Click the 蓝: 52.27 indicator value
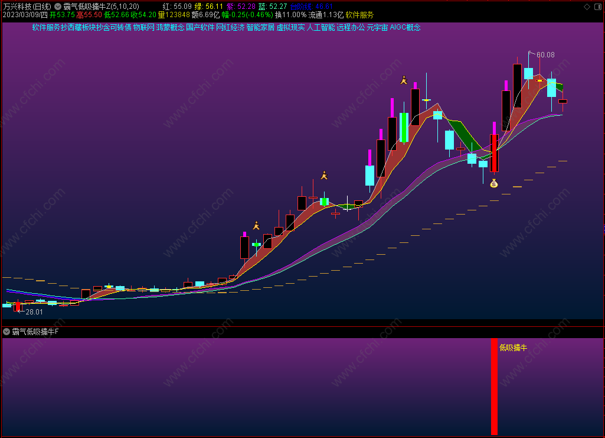605x438 pixels. [273, 7]
